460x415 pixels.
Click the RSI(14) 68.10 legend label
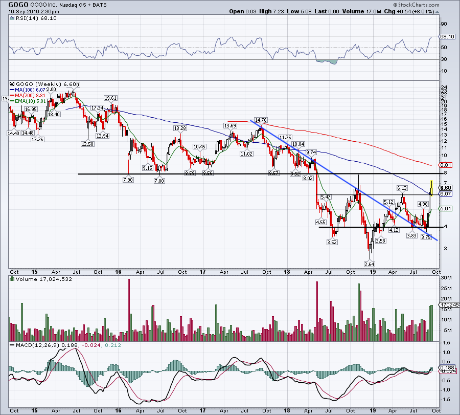[36, 18]
